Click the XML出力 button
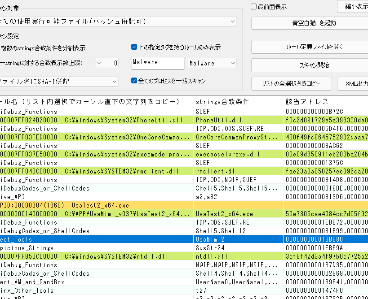 (x=353, y=83)
